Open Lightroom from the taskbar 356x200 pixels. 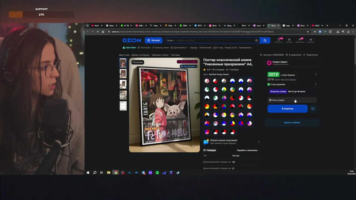tap(130, 172)
